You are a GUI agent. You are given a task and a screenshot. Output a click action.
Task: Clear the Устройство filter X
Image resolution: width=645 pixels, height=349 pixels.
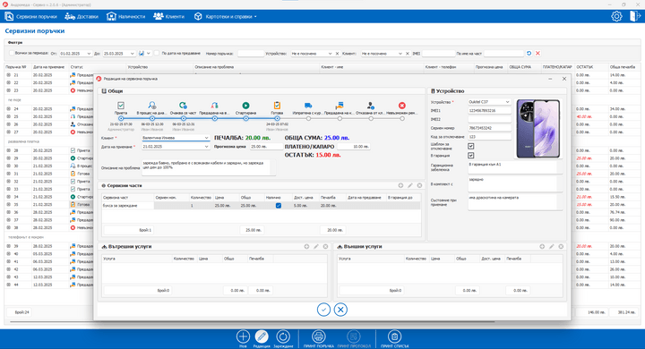click(338, 54)
